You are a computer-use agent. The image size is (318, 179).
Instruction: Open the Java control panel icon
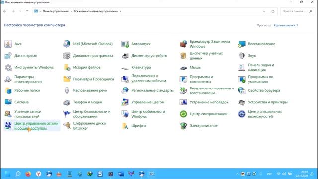(8, 44)
